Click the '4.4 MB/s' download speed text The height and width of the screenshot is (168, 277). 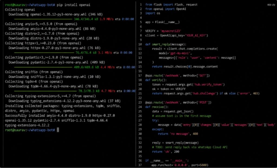(108, 67)
